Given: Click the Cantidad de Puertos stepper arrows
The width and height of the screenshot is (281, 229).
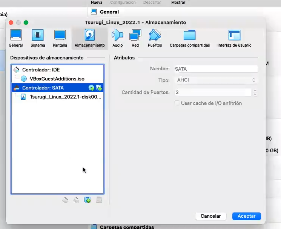Looking at the screenshot, I should 255,93.
